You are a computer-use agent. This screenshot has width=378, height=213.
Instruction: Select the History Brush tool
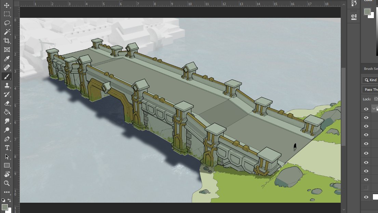(x=7, y=95)
